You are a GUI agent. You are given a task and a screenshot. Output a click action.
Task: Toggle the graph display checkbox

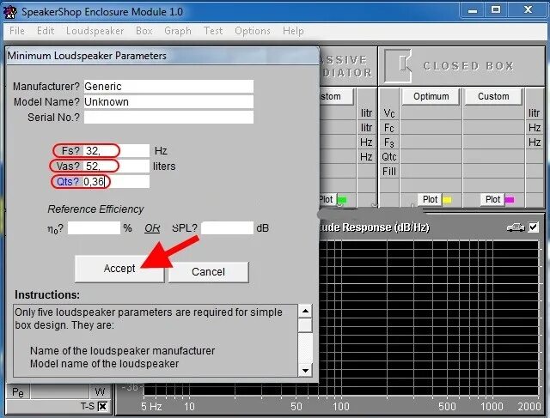(533, 227)
